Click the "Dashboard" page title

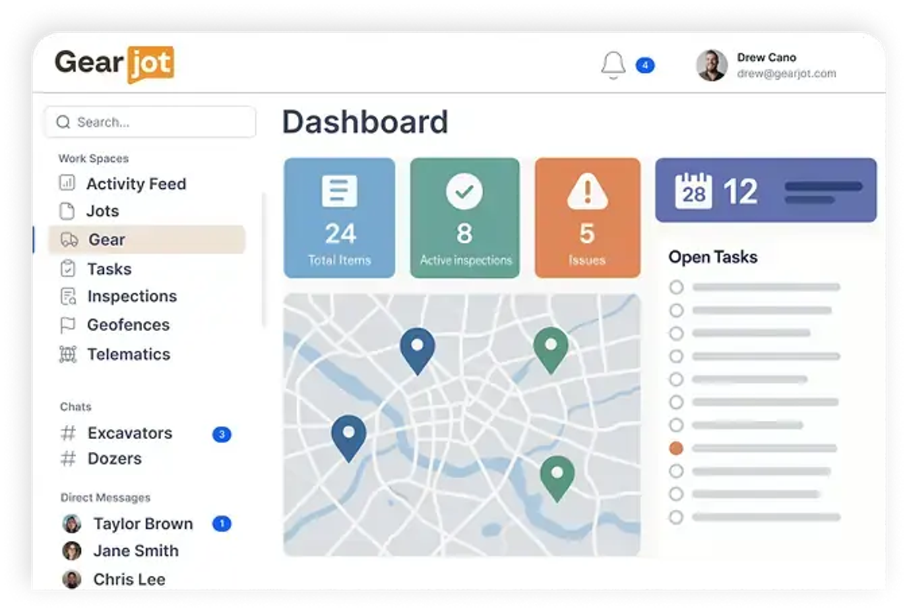click(x=365, y=122)
